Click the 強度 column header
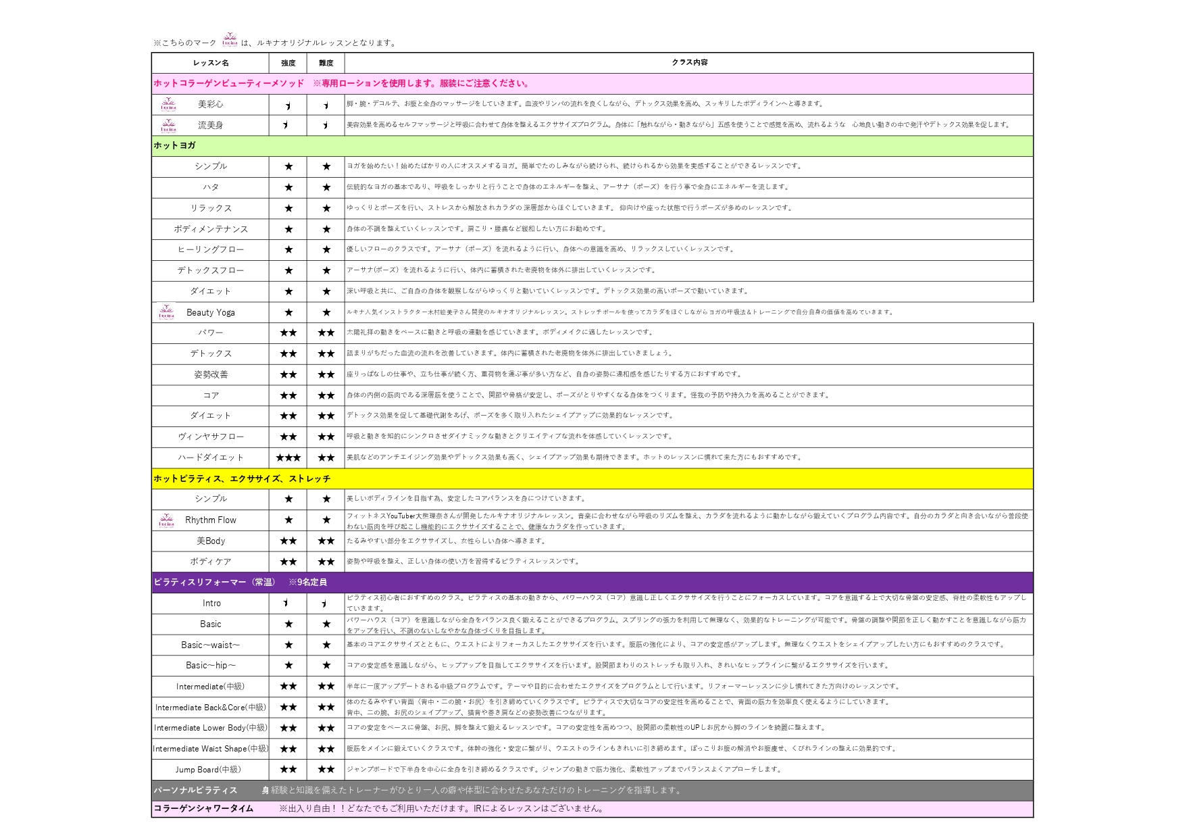Viewport: 1185px width, 838px height. pyautogui.click(x=288, y=63)
